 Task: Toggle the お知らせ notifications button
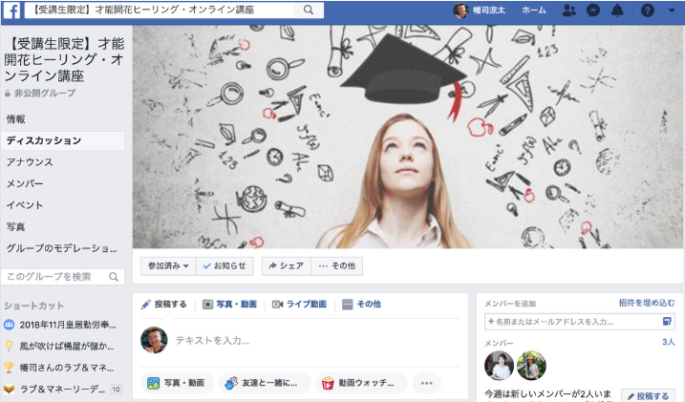(225, 266)
